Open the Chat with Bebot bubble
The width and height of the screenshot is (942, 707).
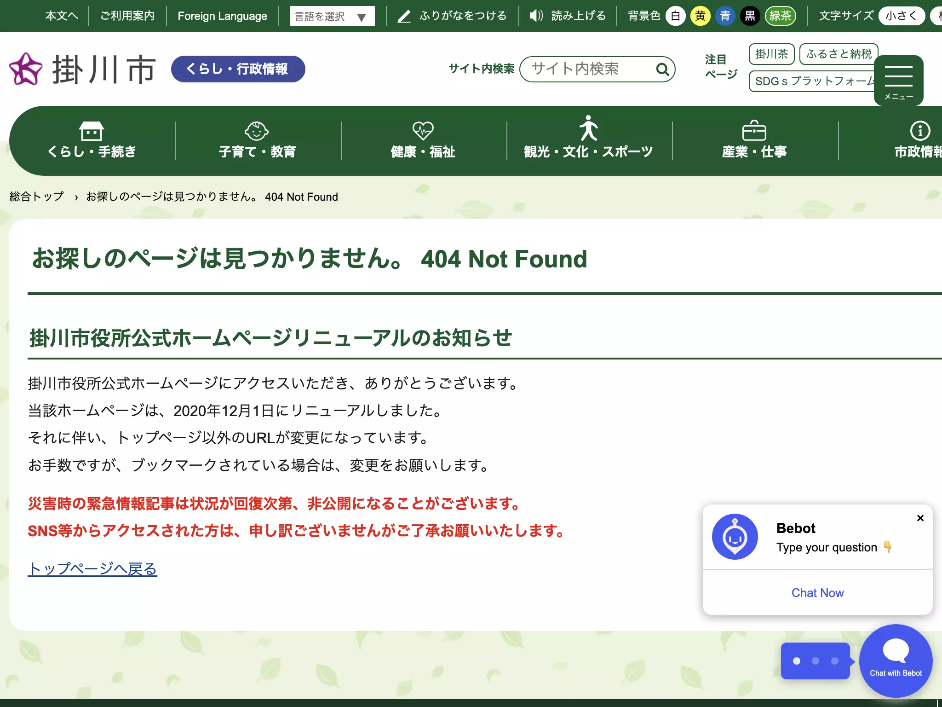(896, 661)
